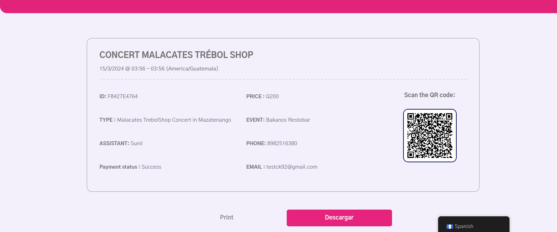Click the "PHONE:" field label
The image size is (557, 232).
[256, 143]
